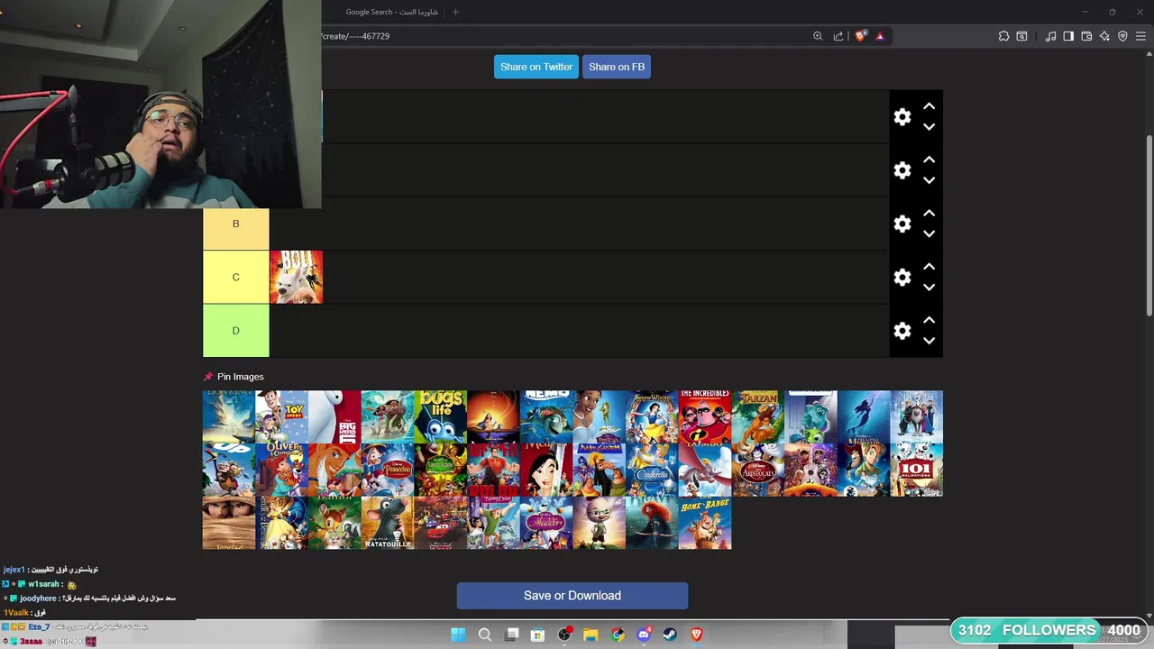The height and width of the screenshot is (649, 1154).
Task: Click the page vertical scrollbar
Action: (x=1149, y=225)
